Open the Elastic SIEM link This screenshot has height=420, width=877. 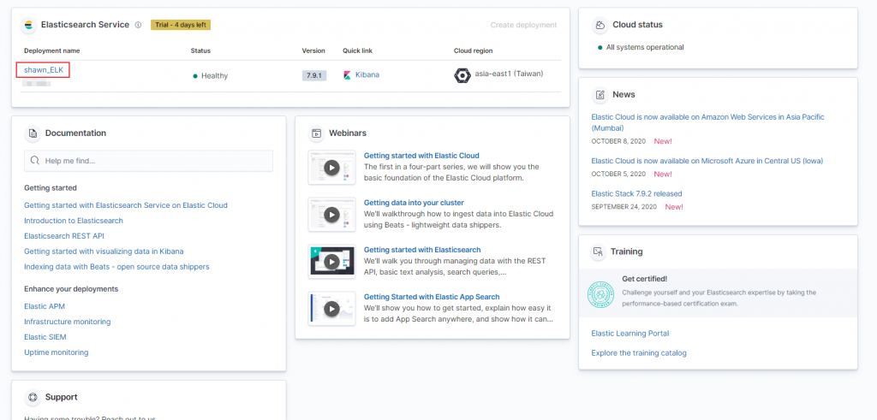(x=45, y=337)
